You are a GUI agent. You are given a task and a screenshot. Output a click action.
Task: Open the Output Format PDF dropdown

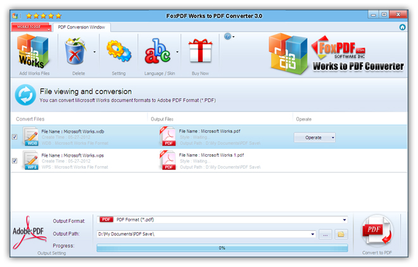coord(222,219)
